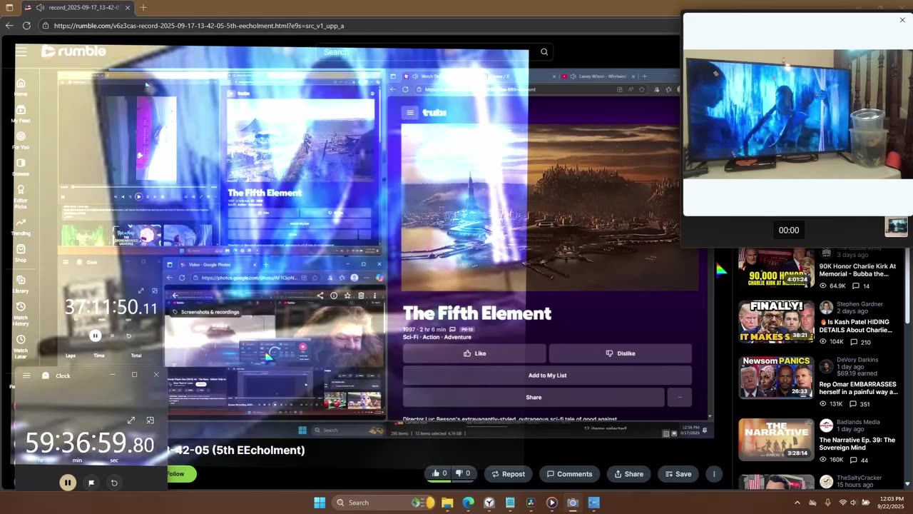Reload the Rumble page
The width and height of the screenshot is (913, 514).
26,26
